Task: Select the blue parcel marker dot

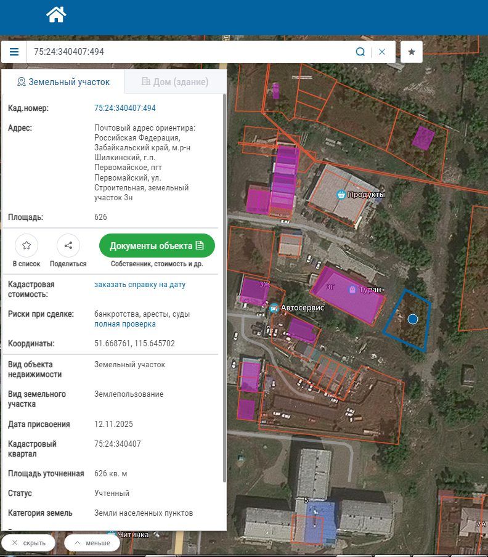Action: click(412, 319)
